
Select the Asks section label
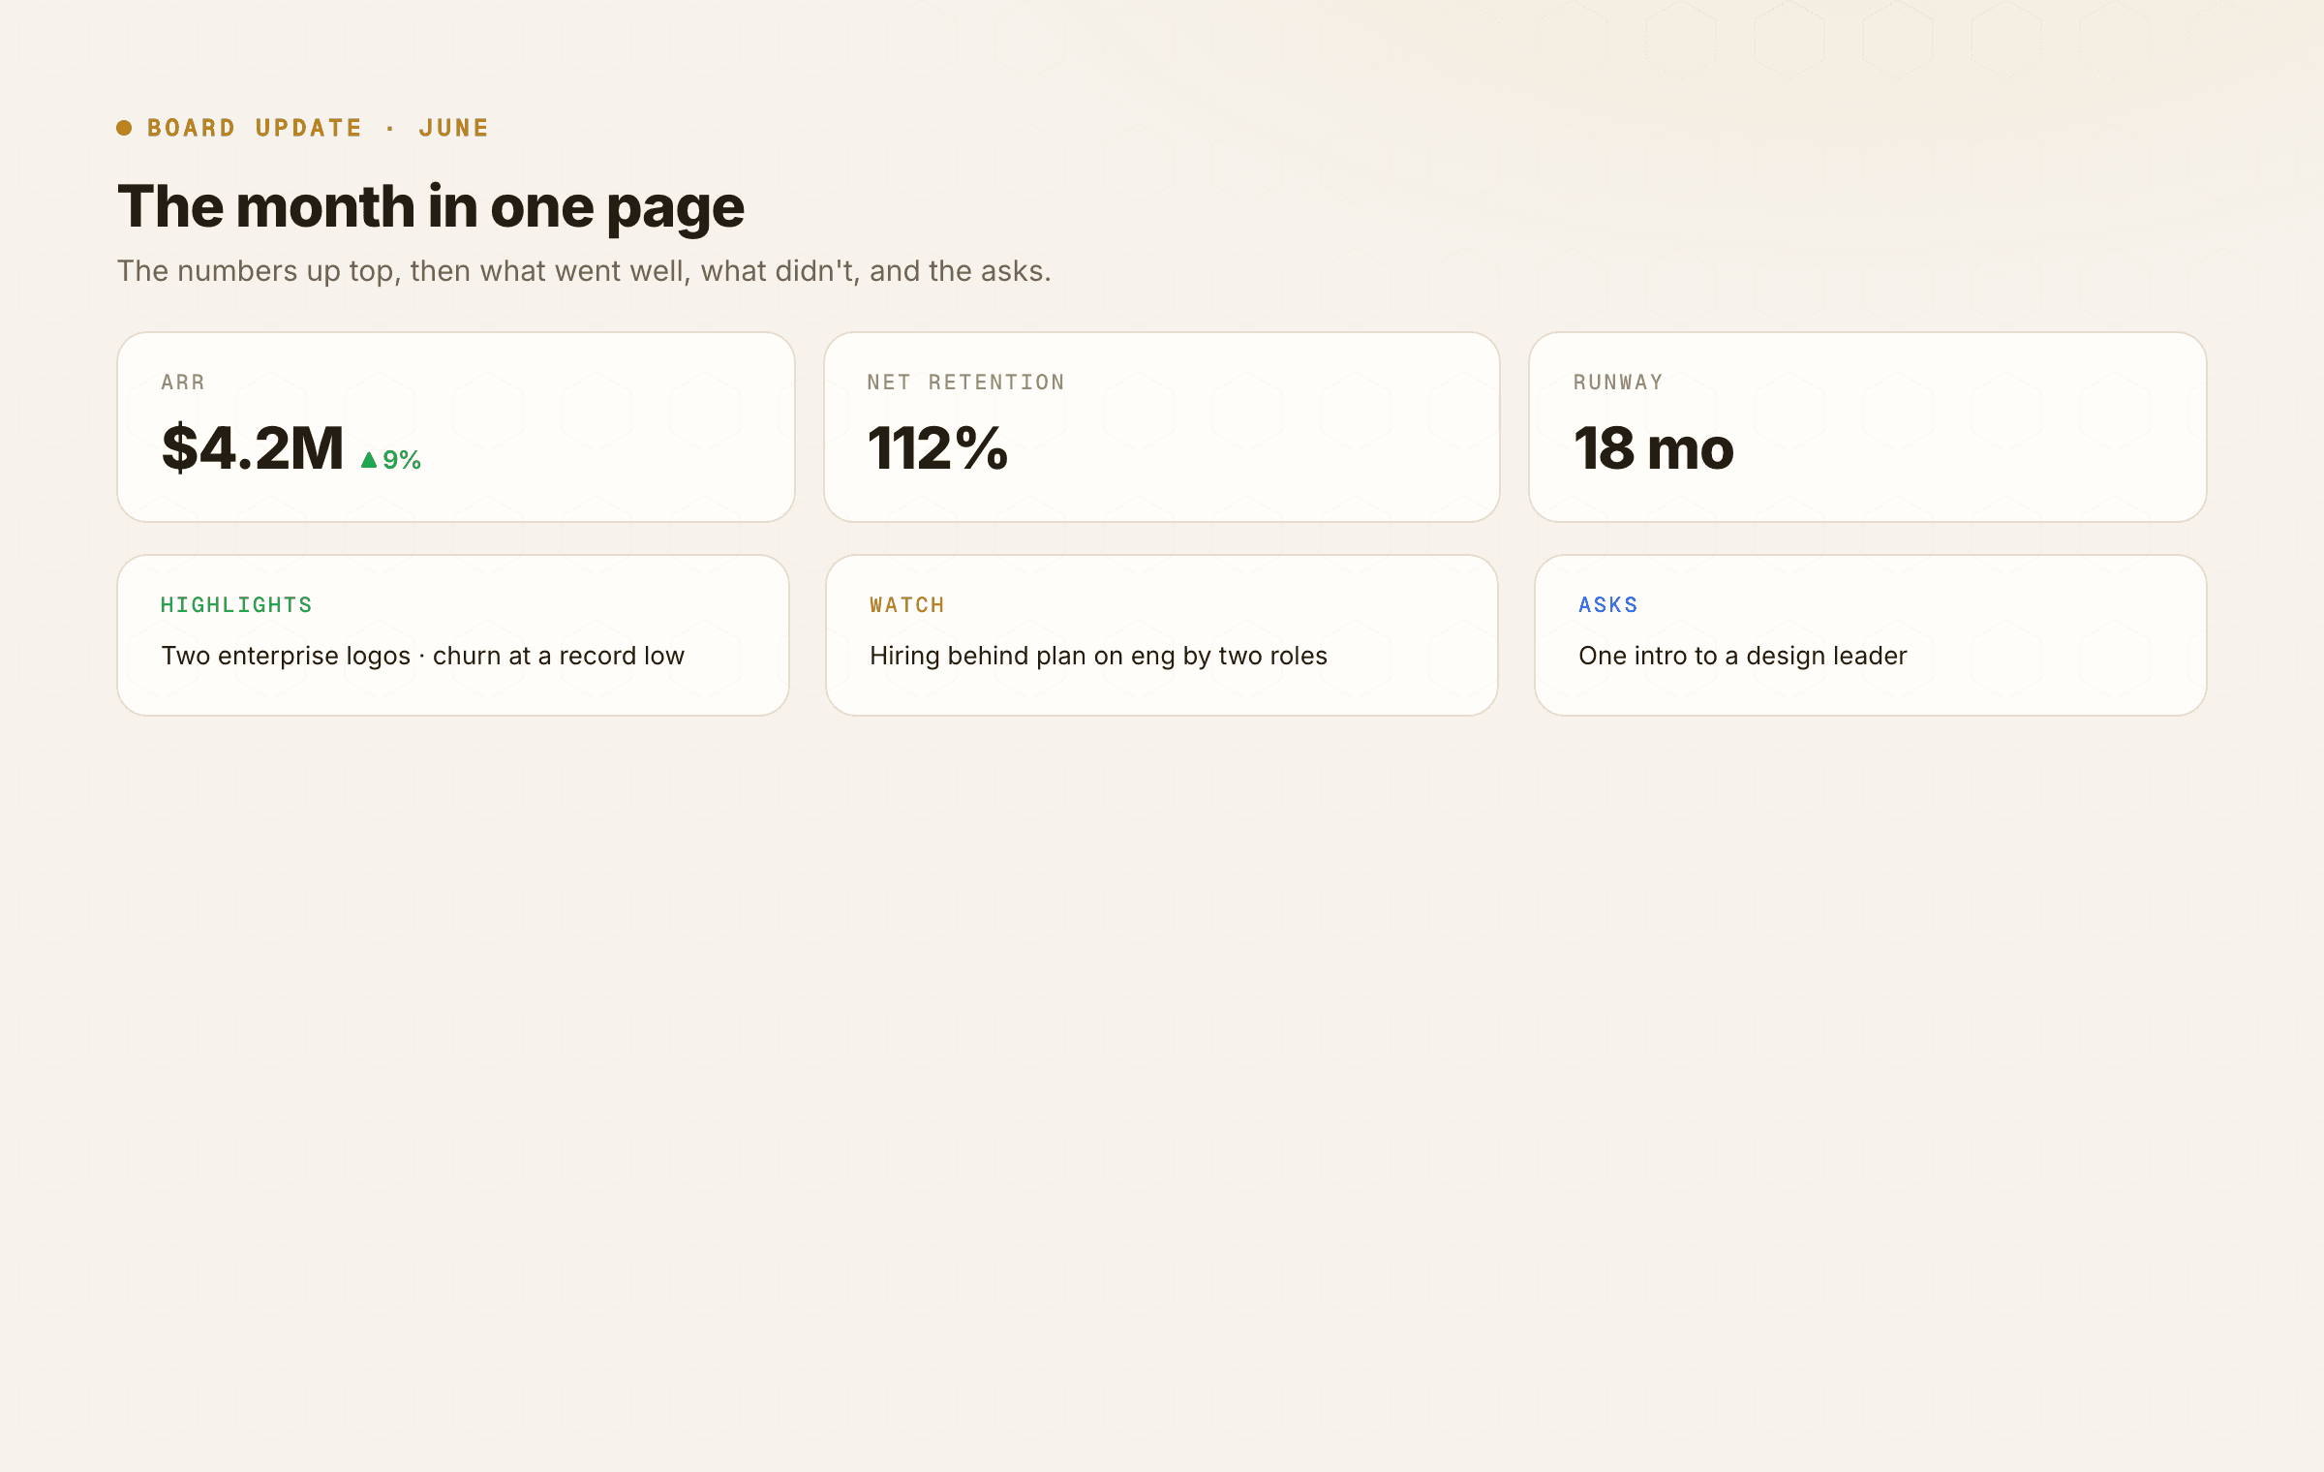click(x=1608, y=605)
